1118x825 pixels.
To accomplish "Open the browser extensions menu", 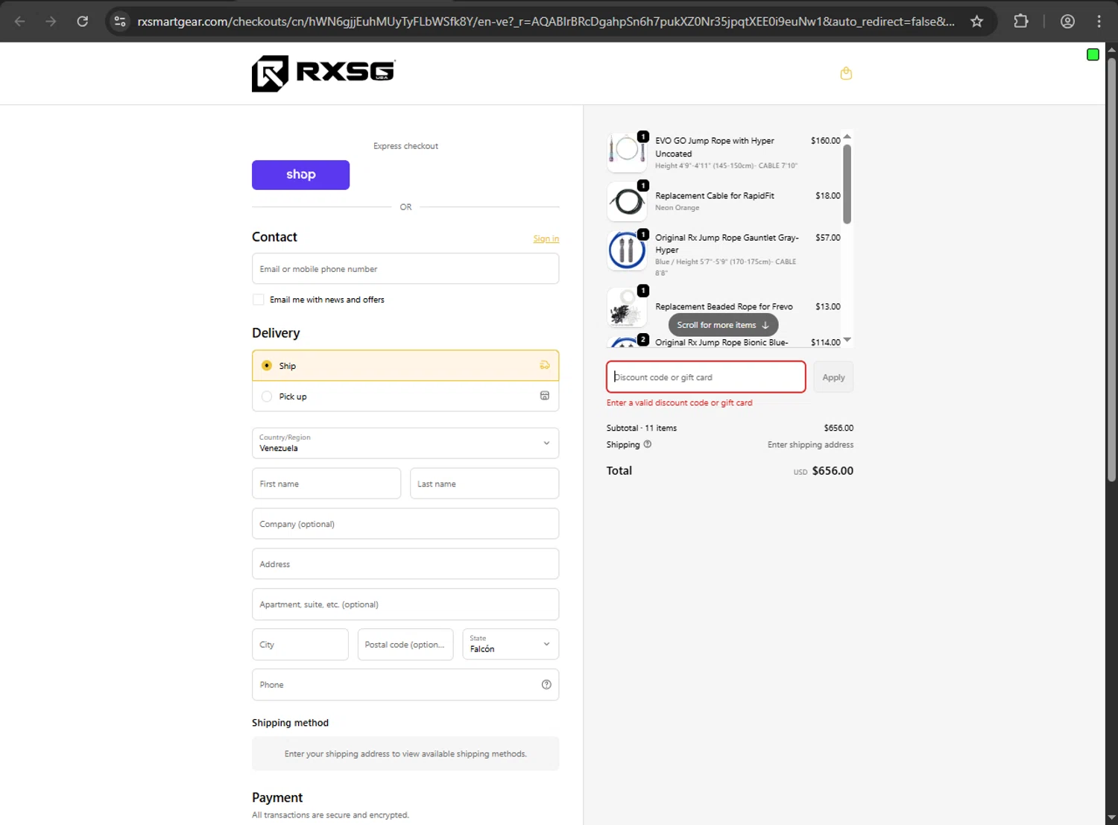I will pyautogui.click(x=1021, y=22).
